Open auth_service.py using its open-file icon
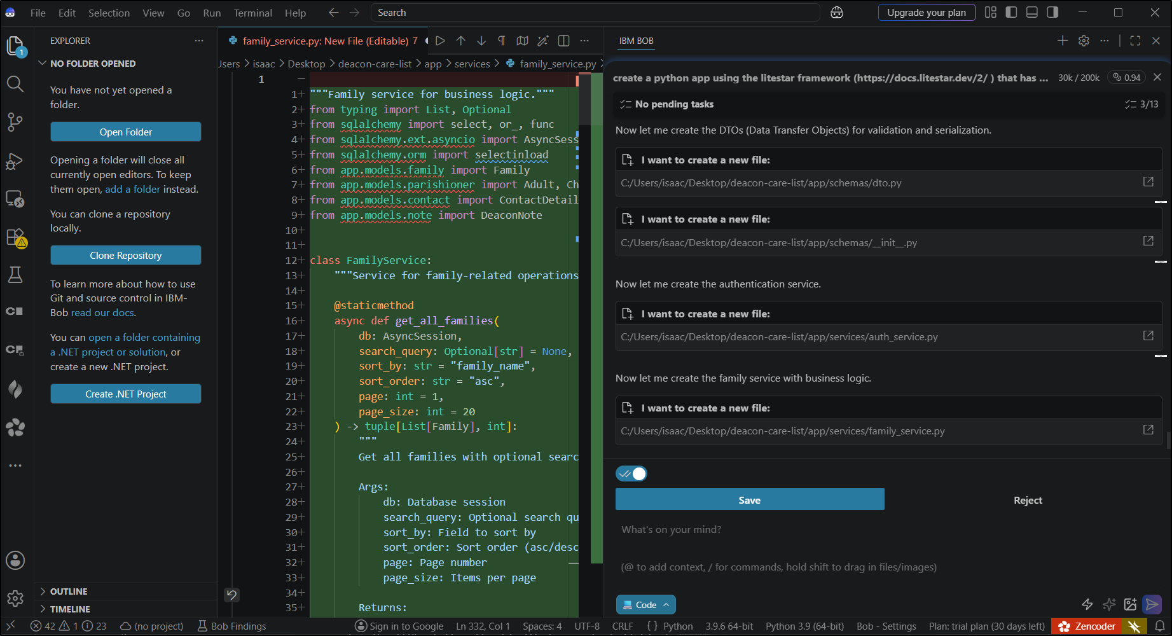Viewport: 1172px width, 636px height. pyautogui.click(x=1148, y=335)
